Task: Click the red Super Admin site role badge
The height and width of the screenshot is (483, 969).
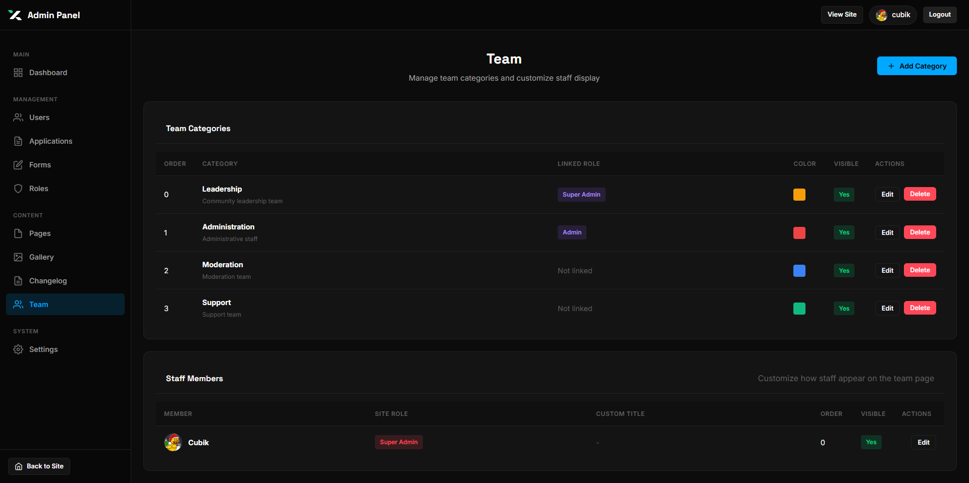Action: (399, 442)
